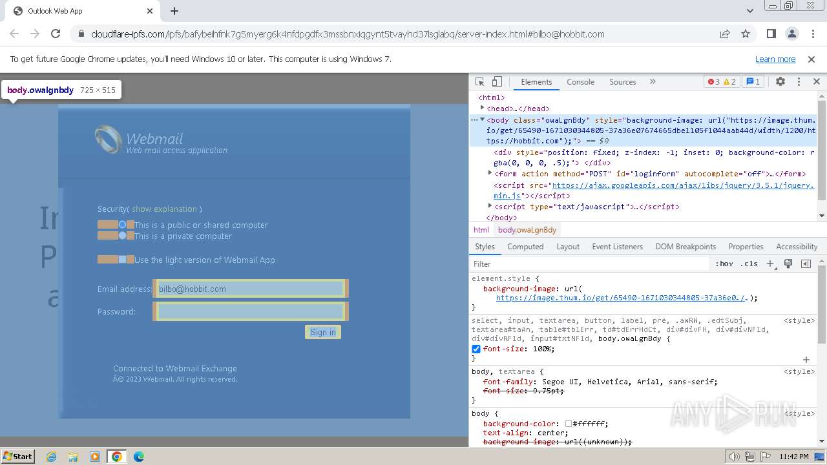Expand the loginform form node
827x465 pixels.
pos(490,173)
